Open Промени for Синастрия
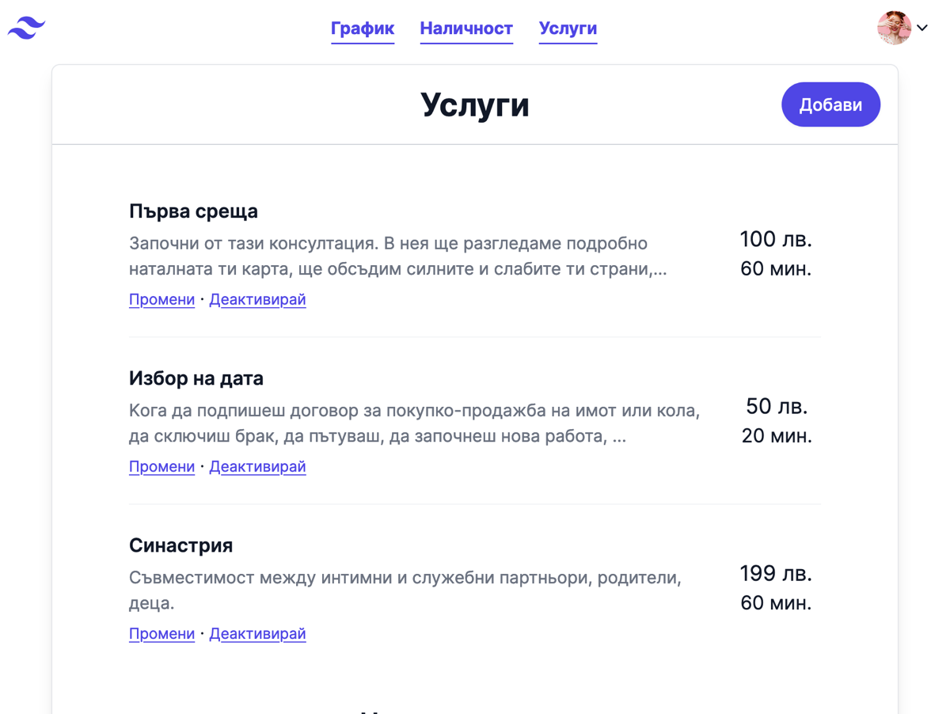This screenshot has height=714, width=950. tap(161, 633)
